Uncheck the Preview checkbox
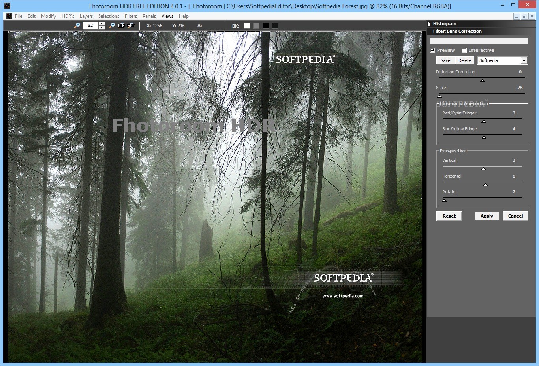The width and height of the screenshot is (539, 366). (x=433, y=50)
